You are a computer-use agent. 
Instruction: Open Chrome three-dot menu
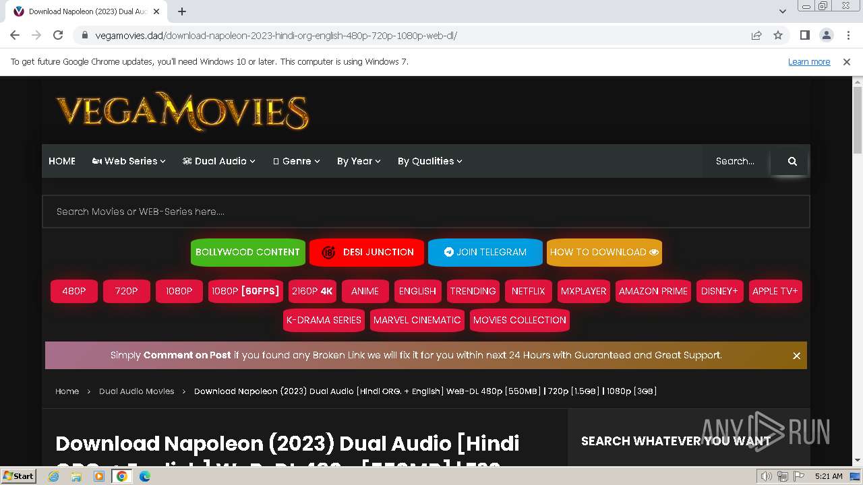click(848, 35)
